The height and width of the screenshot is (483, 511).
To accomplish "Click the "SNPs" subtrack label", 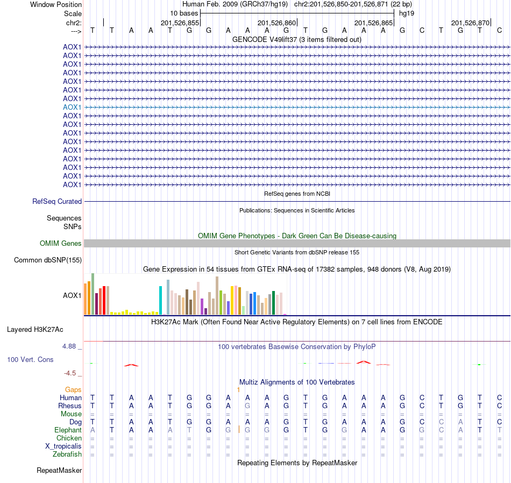I will click(73, 226).
